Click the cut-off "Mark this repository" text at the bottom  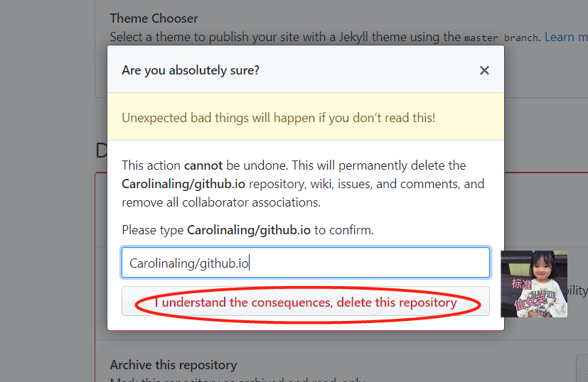click(x=178, y=379)
